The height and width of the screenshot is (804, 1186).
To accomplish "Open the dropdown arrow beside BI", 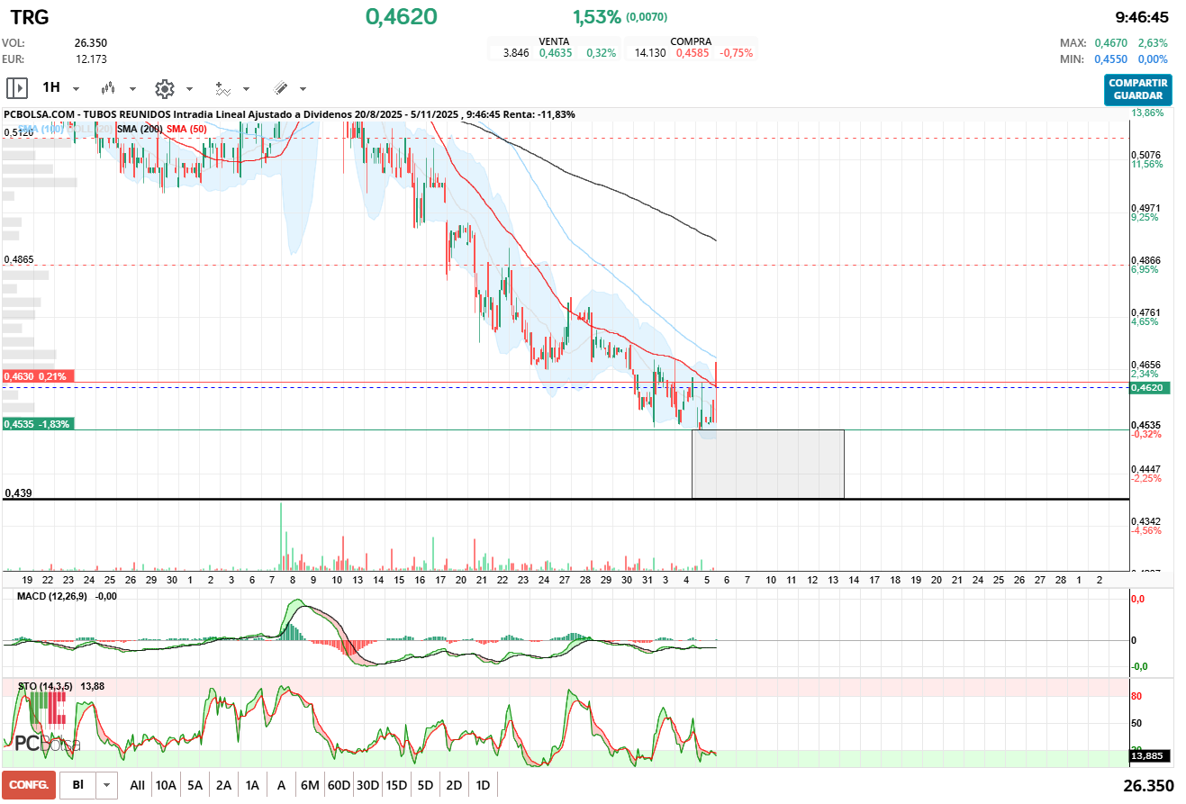I will pos(107,785).
